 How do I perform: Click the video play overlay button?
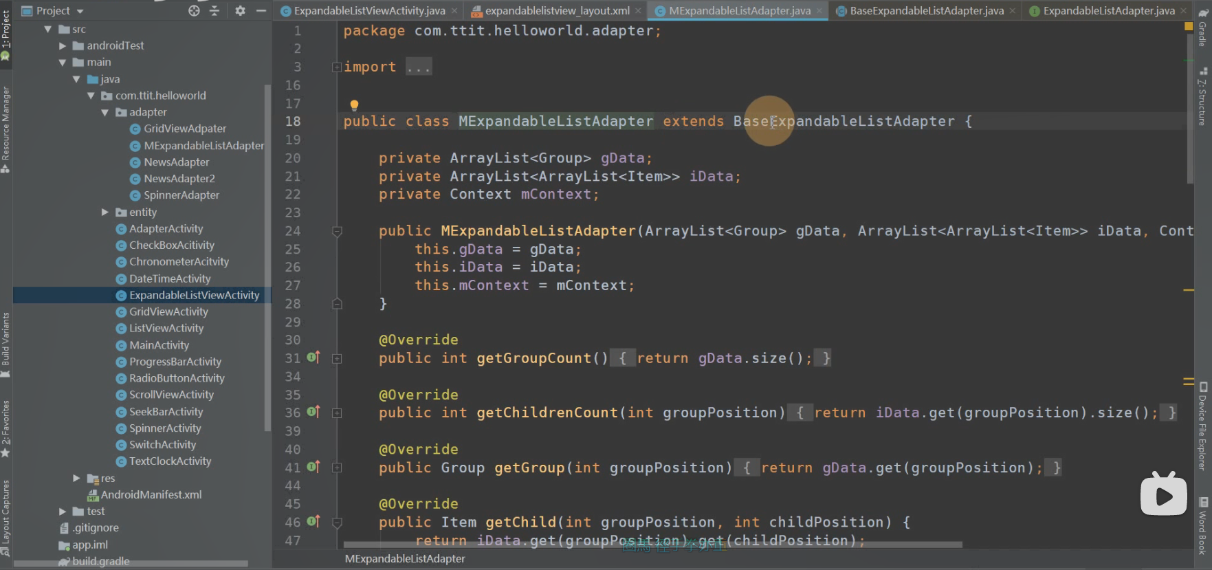click(x=1163, y=494)
